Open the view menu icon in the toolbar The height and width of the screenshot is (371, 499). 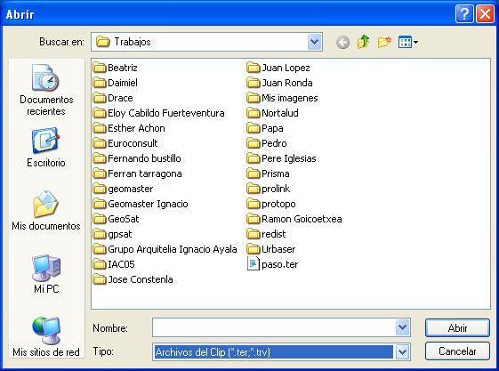pyautogui.click(x=408, y=42)
